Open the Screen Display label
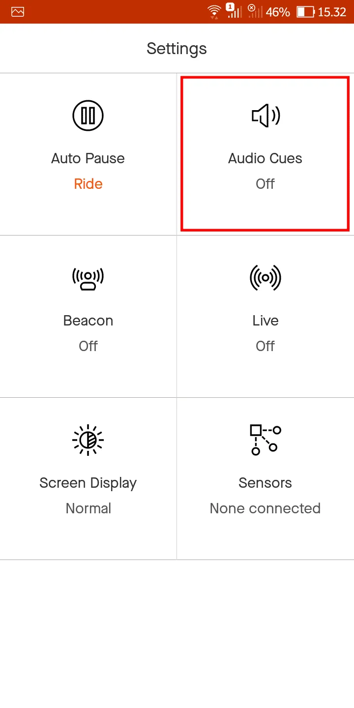354x708 pixels. (x=88, y=483)
